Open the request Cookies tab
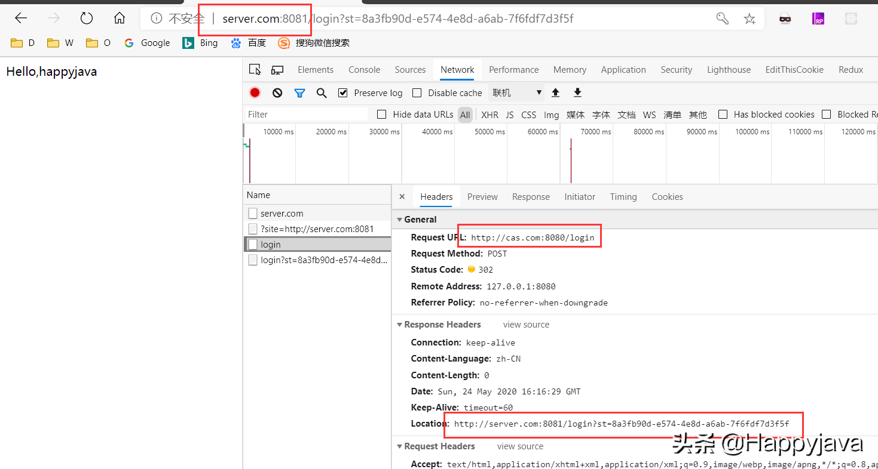Viewport: 878px width, 469px height. click(667, 196)
